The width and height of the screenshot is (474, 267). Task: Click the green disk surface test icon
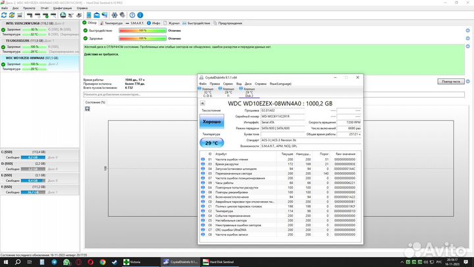[63, 15]
